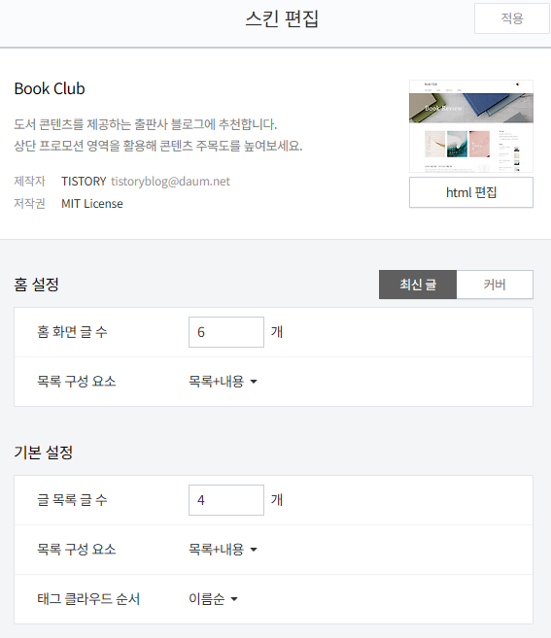Click the 기본 설정 section heading

[x=44, y=453]
